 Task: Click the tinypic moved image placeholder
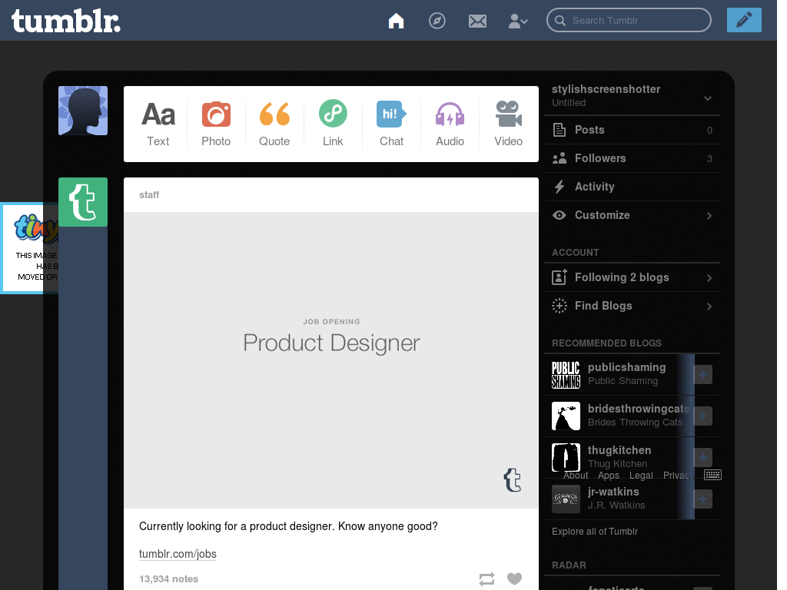tap(30, 248)
